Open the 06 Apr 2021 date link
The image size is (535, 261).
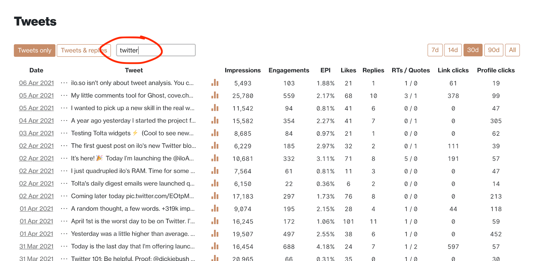36,83
